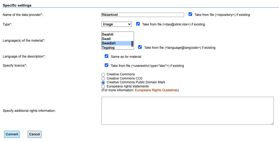Open the Type dropdown showing Image
279x142 pixels.
116,24
